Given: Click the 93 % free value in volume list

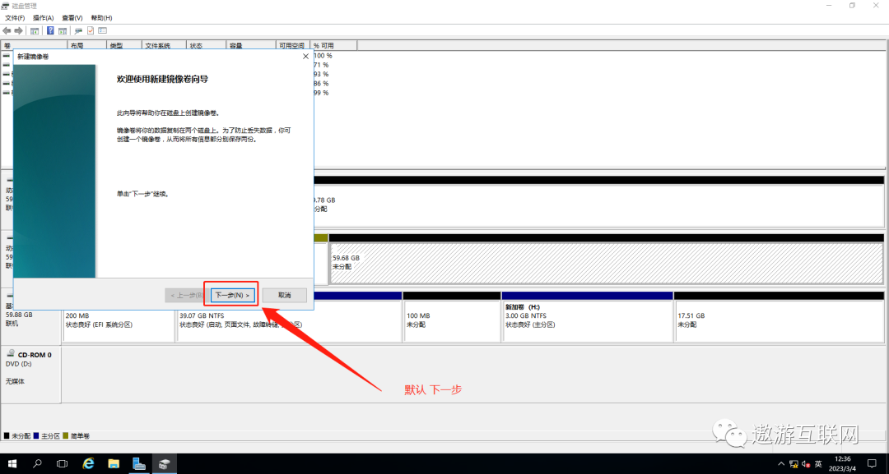Looking at the screenshot, I should (322, 74).
